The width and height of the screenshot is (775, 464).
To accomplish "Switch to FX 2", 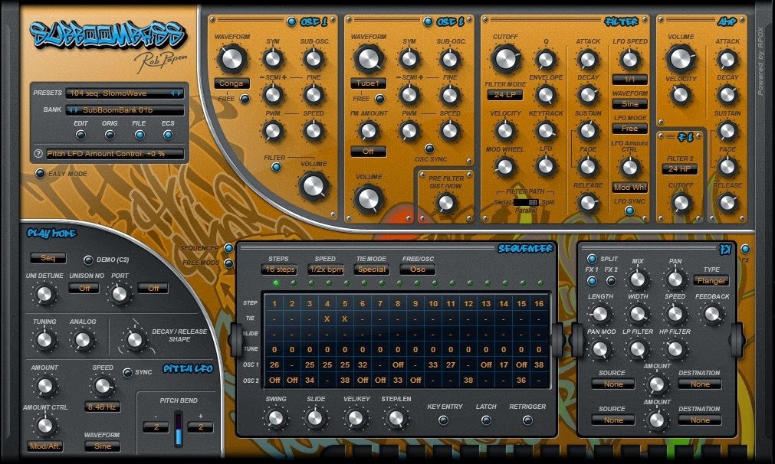I will [x=610, y=279].
